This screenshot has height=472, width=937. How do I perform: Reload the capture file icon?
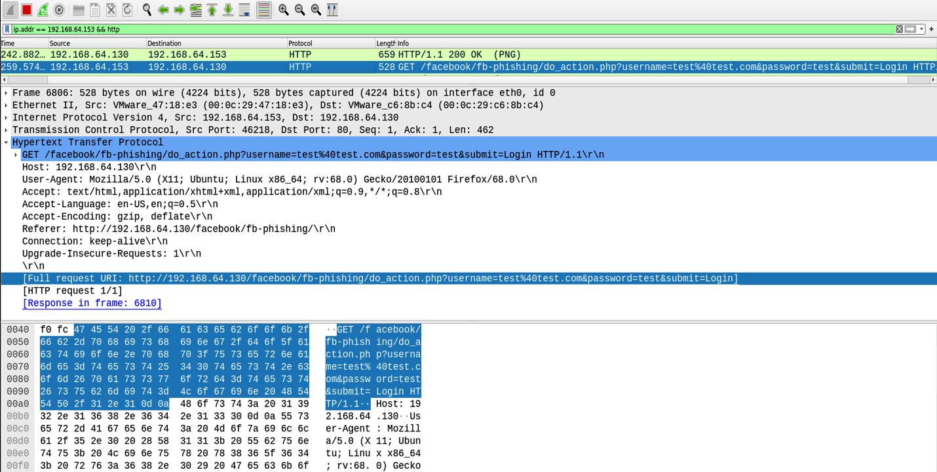127,10
